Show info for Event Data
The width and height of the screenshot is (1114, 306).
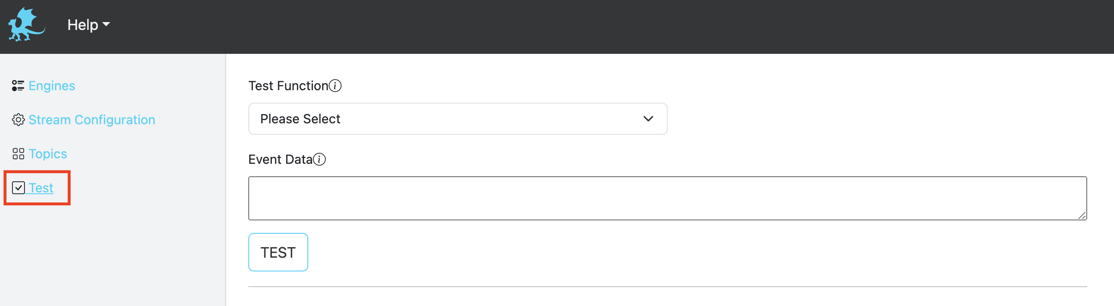(319, 159)
